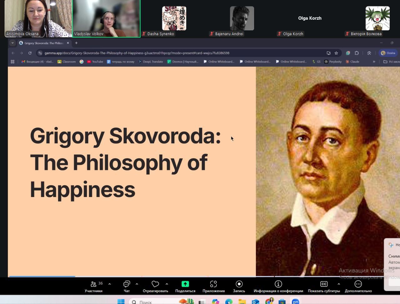
Task: Click the Windows taskbar Search box
Action: (x=145, y=302)
